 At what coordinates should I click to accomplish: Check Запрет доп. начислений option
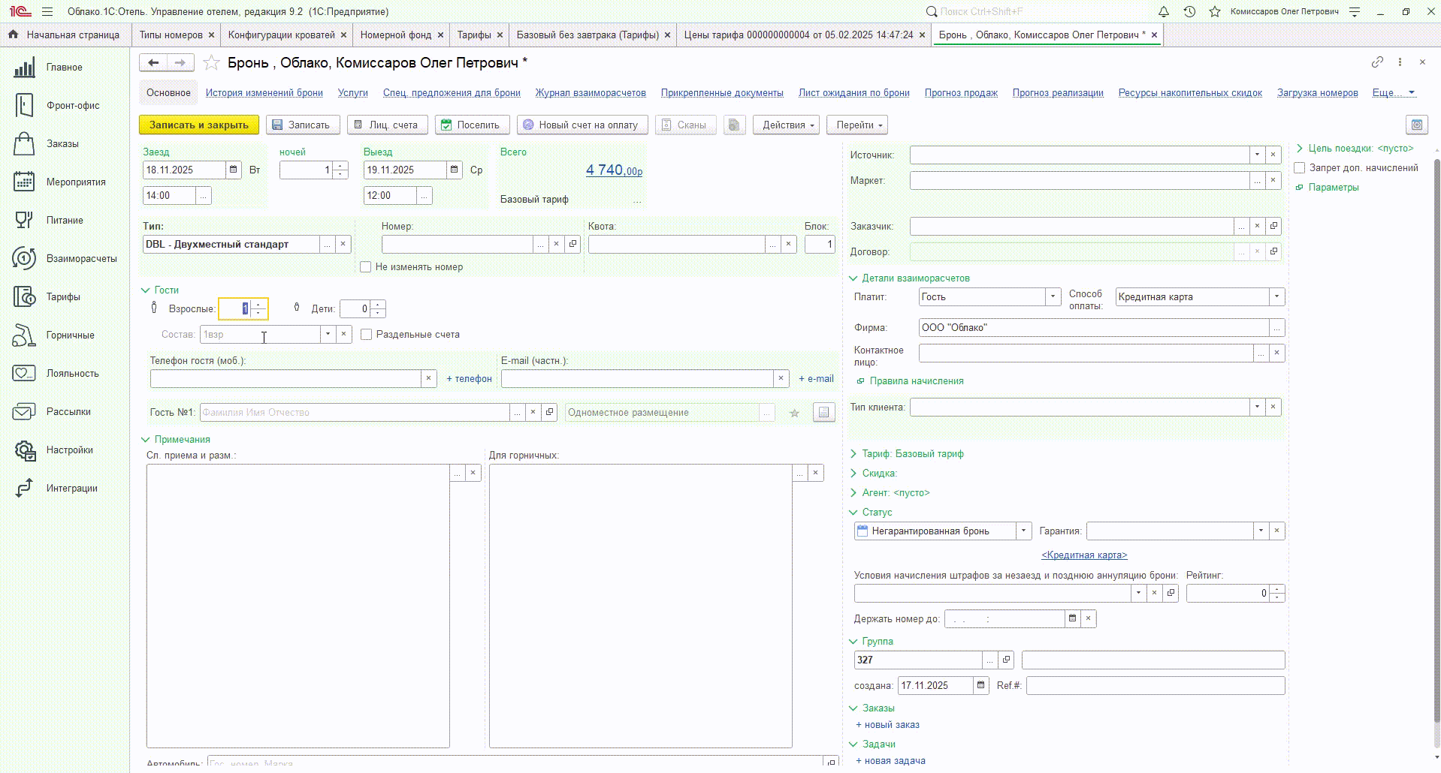point(1300,168)
